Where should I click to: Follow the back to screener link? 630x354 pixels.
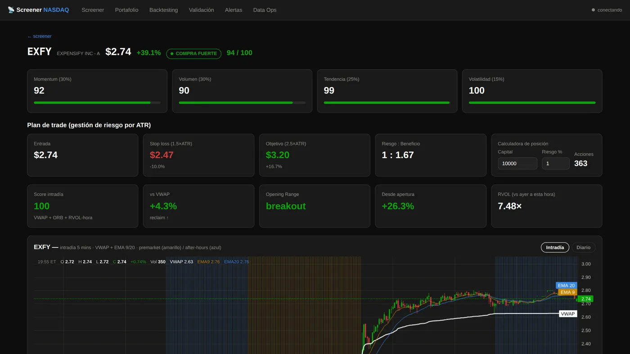tap(40, 36)
